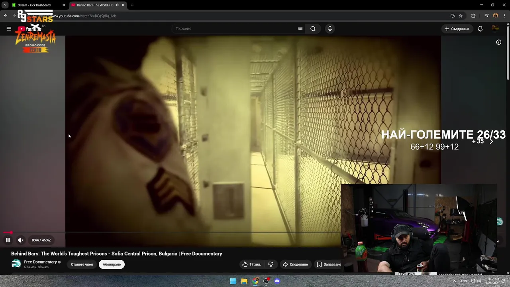Open Chrome from the taskbar
Screen dimensions: 510x287
point(255,281)
